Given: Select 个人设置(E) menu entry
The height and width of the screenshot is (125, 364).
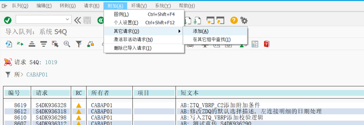Looking at the screenshot, I should pos(144,23).
